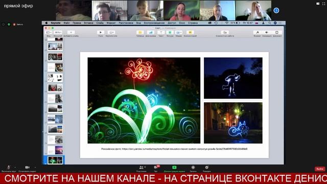This screenshot has height=184, width=327.
Task: Open the Воспроизведение menu
Action: (154, 23)
